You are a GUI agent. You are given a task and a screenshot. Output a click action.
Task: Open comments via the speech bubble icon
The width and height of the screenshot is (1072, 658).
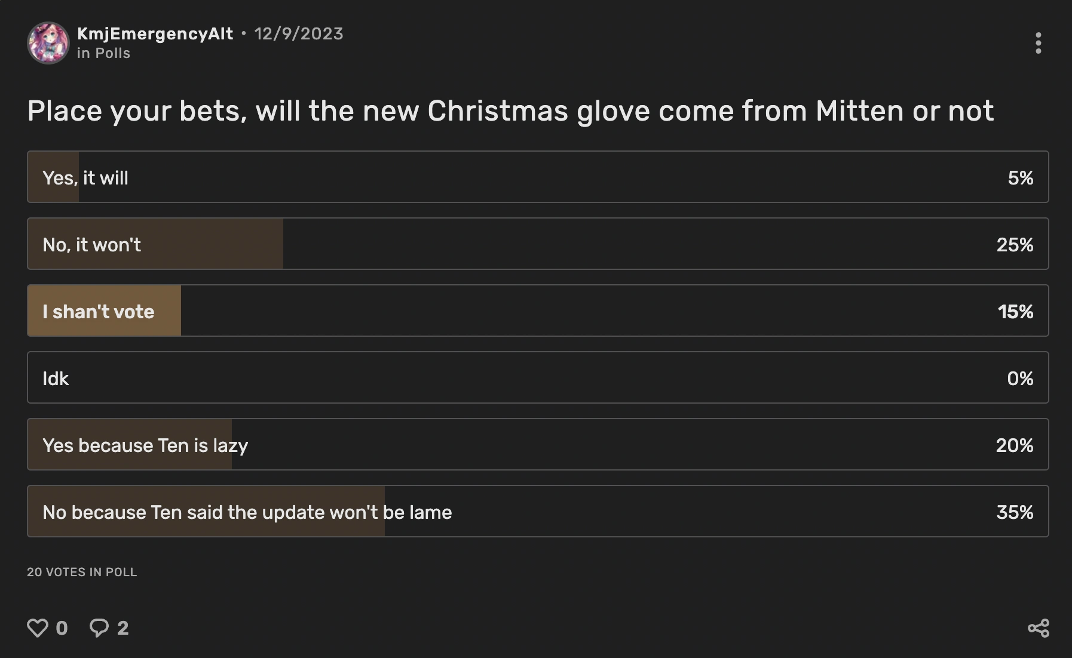tap(99, 628)
